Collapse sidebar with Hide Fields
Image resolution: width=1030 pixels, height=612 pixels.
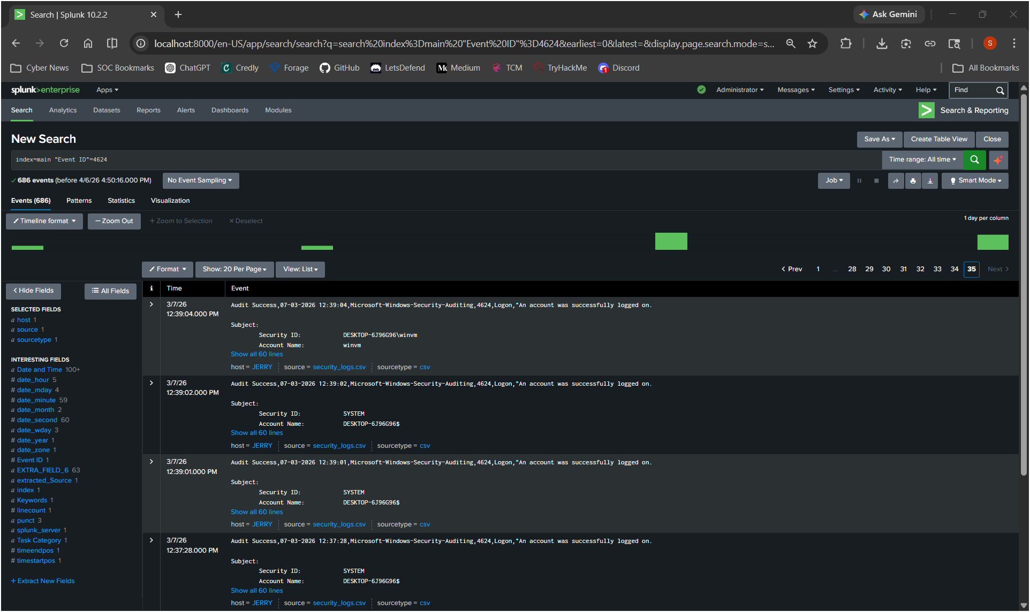[x=33, y=290]
